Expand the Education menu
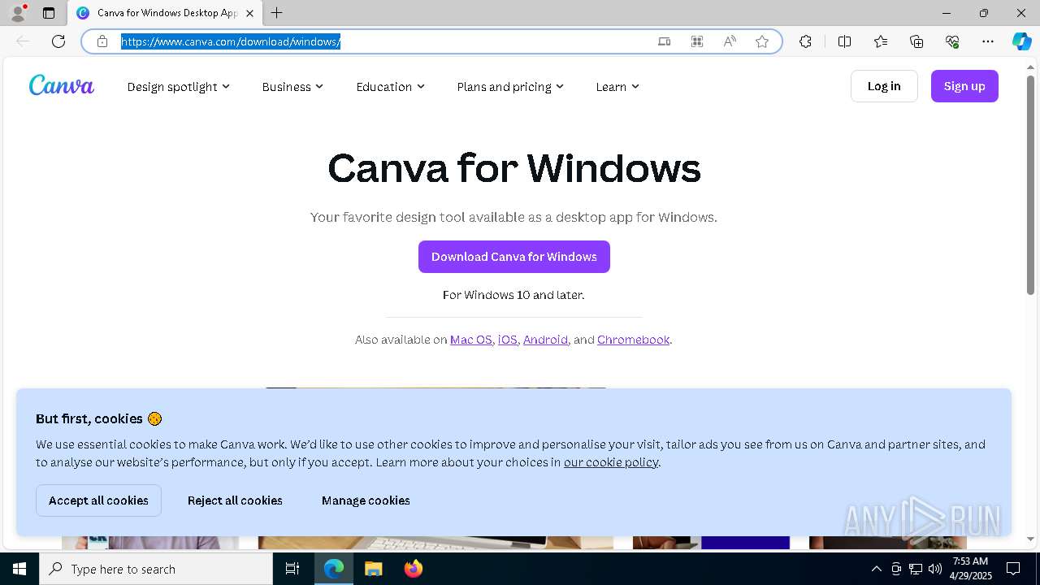 click(x=390, y=86)
